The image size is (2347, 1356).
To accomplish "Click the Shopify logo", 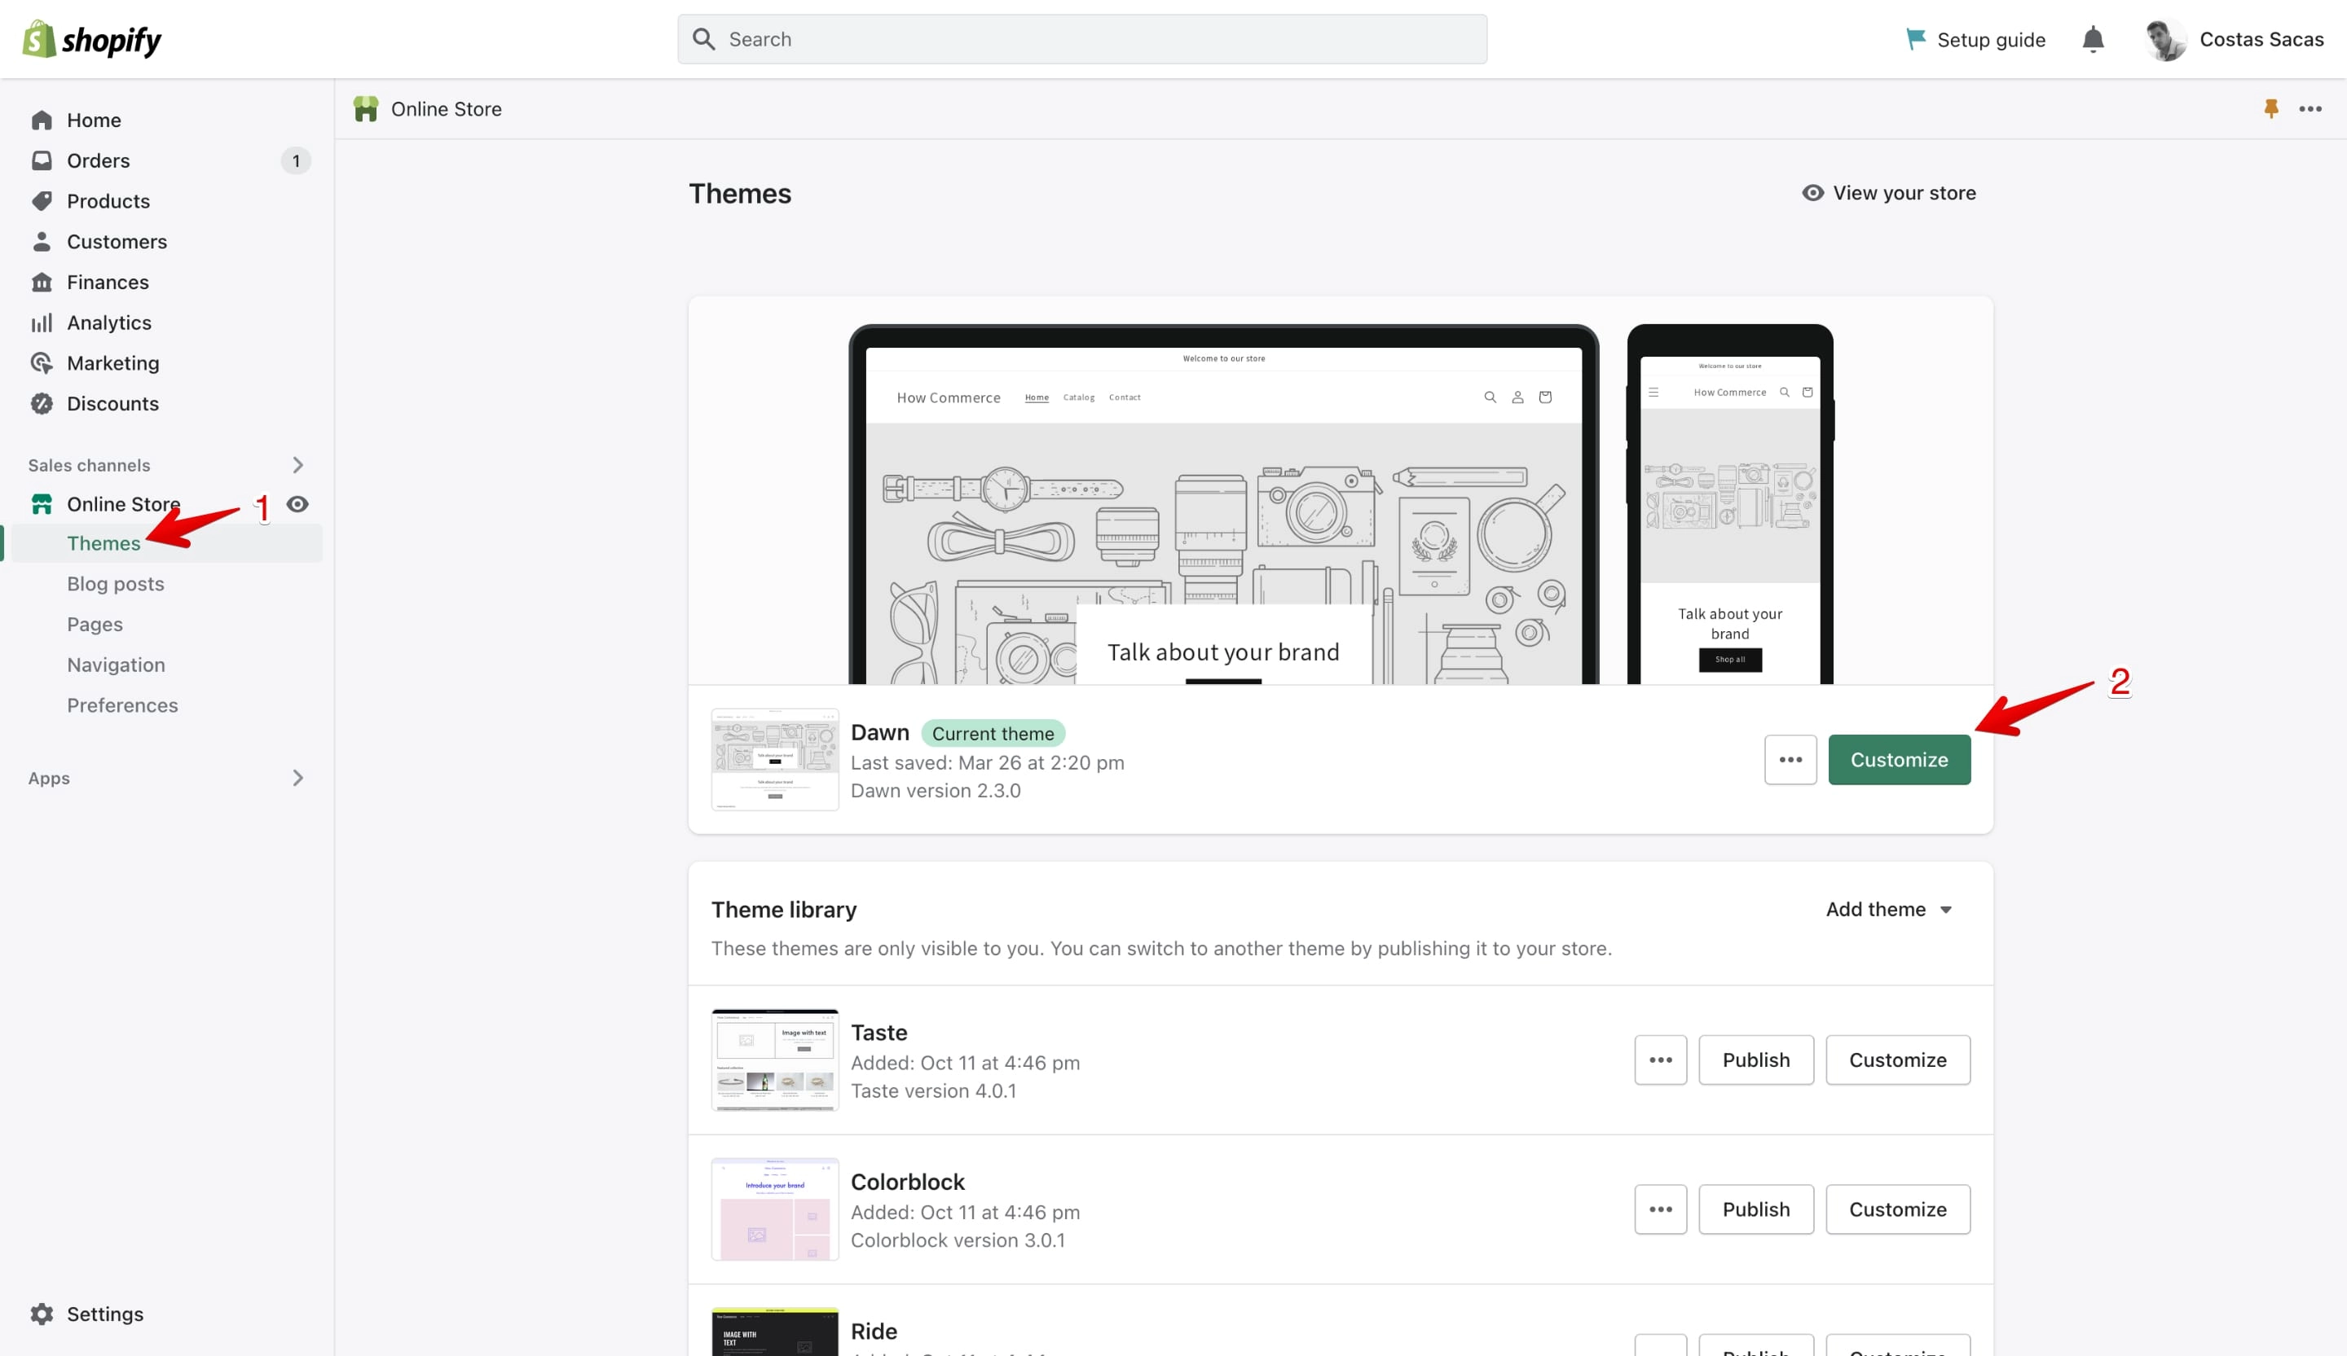I will pos(91,39).
